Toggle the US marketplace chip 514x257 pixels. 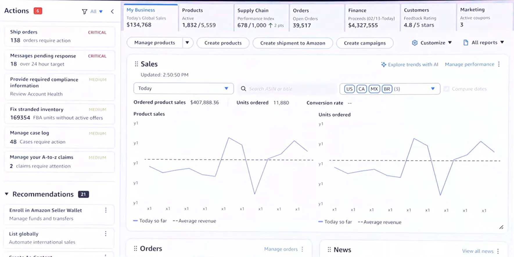click(349, 89)
